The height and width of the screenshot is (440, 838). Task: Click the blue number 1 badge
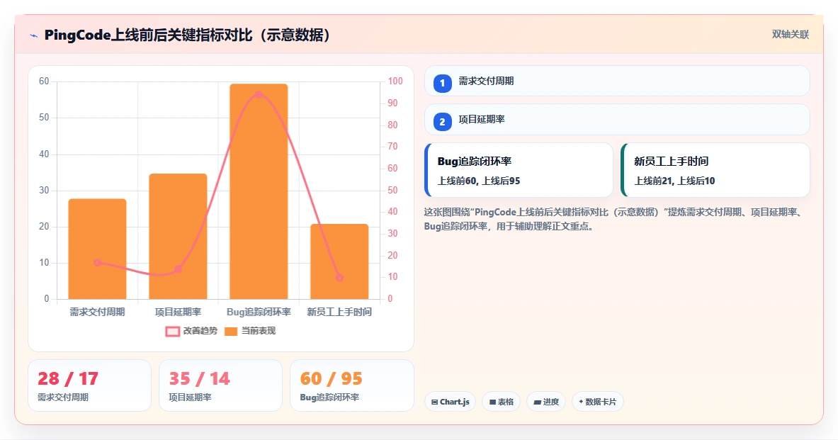pos(442,84)
